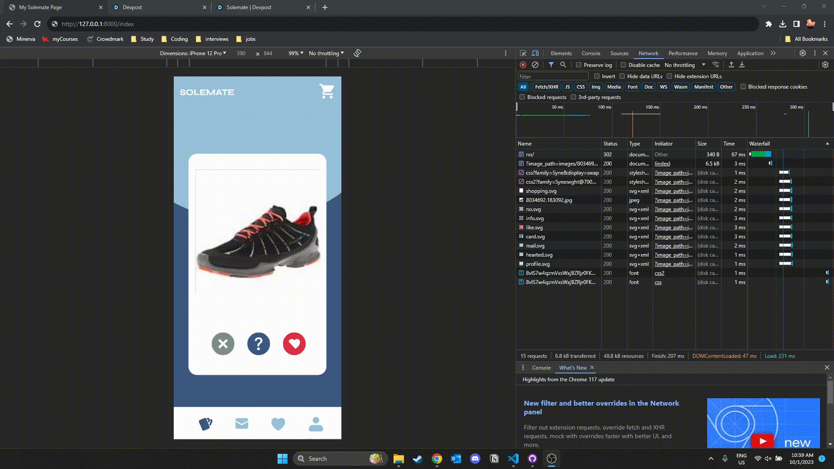Click the network Filter text input
This screenshot has width=834, height=469.
(553, 76)
